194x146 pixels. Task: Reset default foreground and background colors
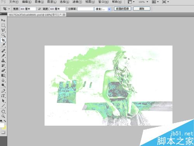coord(1,121)
